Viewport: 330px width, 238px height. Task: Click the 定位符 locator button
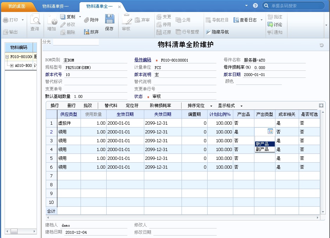132,106
